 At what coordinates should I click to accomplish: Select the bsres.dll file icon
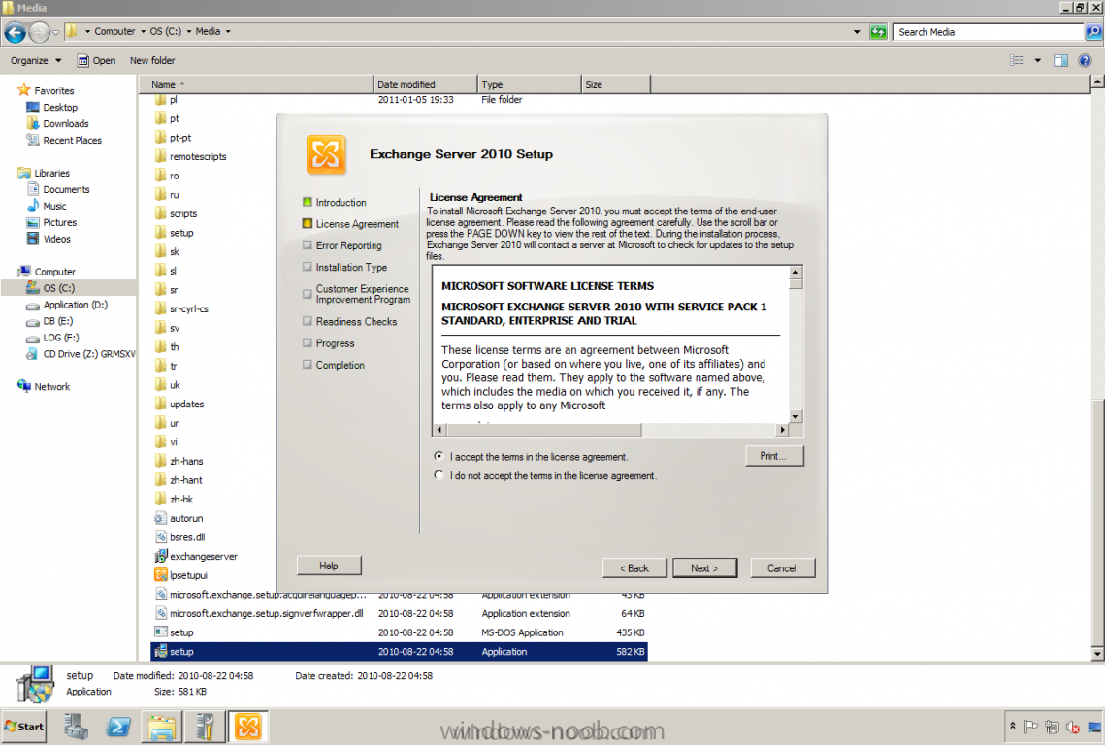[x=161, y=537]
